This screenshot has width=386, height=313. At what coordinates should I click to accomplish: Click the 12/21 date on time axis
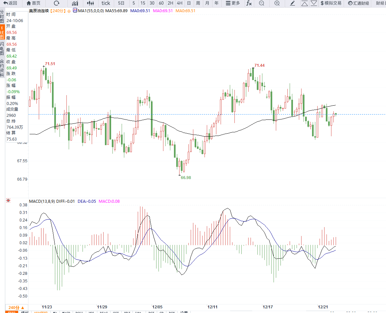[323, 307]
